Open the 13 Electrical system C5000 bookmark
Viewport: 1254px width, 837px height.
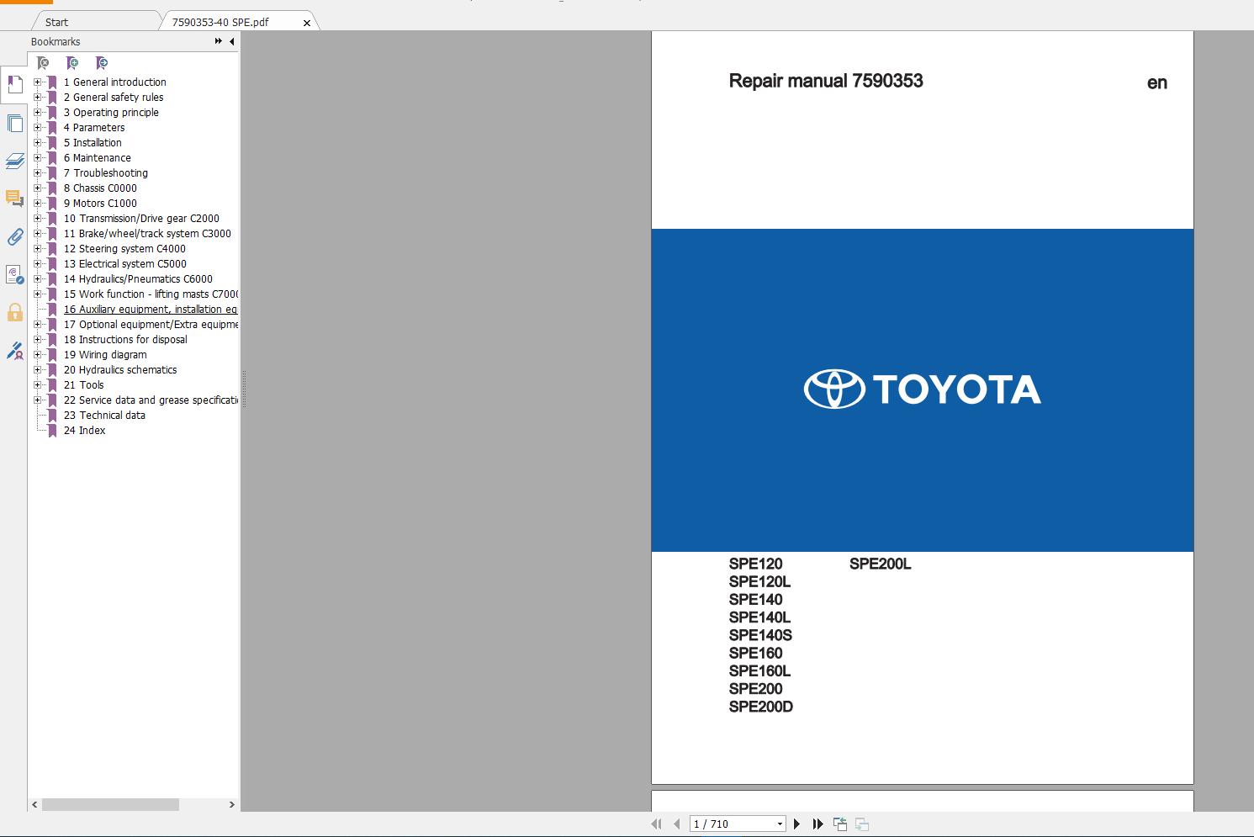(x=126, y=263)
